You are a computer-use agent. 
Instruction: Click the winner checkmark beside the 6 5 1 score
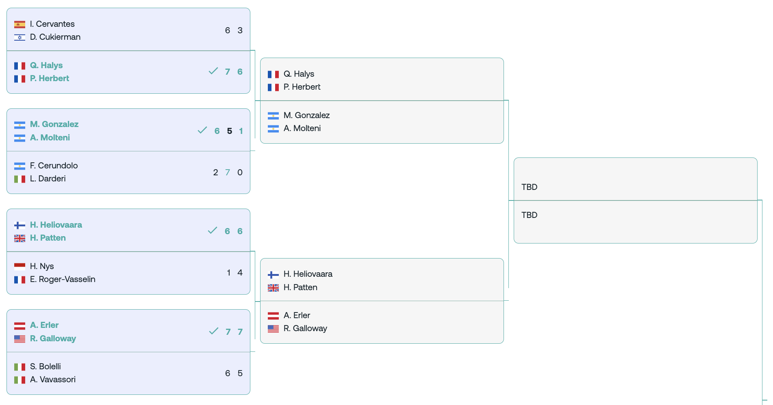pyautogui.click(x=202, y=130)
